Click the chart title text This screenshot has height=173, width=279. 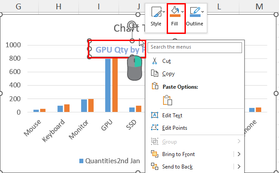pyautogui.click(x=130, y=28)
